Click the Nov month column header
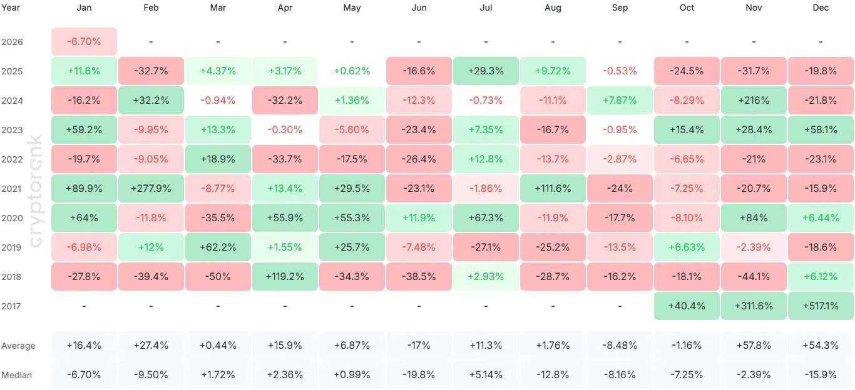The width and height of the screenshot is (855, 390). tap(754, 7)
